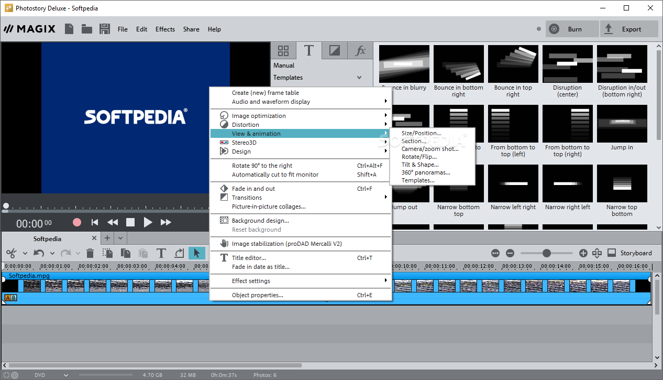Add a new project tab with plus
This screenshot has width=663, height=380.
(x=107, y=238)
